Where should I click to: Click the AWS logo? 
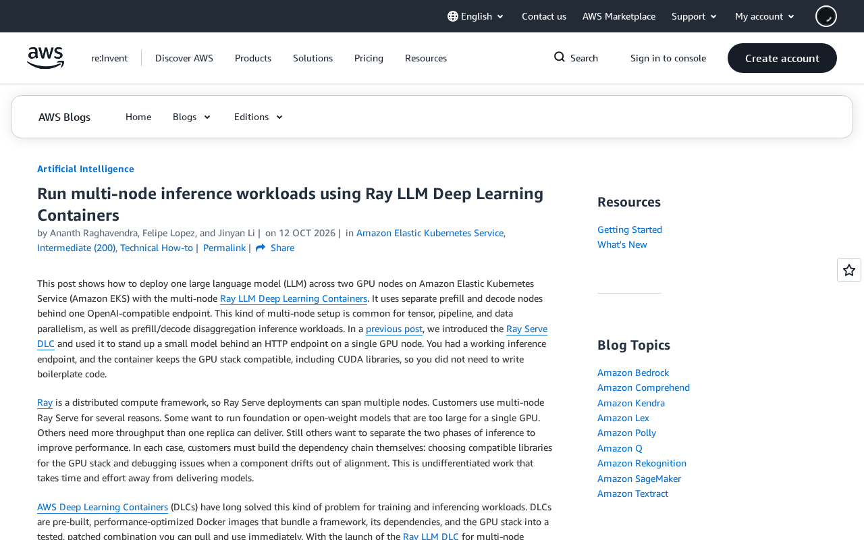(46, 58)
